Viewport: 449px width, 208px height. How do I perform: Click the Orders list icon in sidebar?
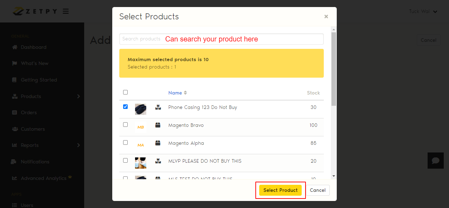coord(15,112)
